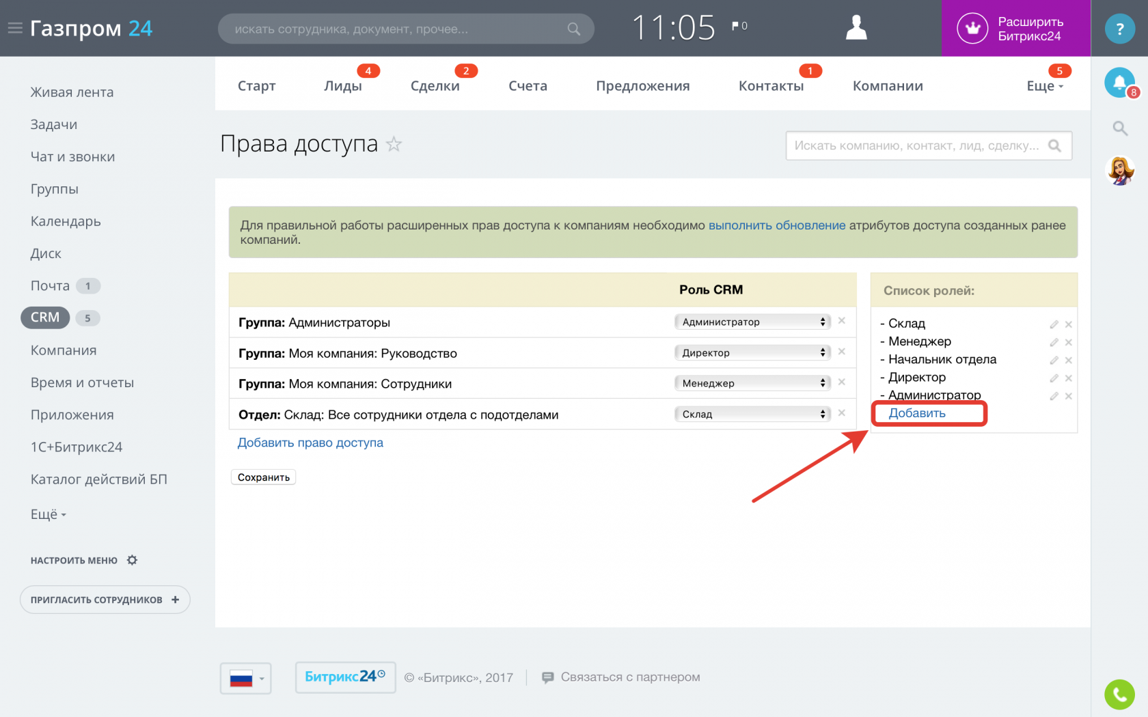
Task: Click the right sidebar search magnifier
Action: (x=1120, y=128)
